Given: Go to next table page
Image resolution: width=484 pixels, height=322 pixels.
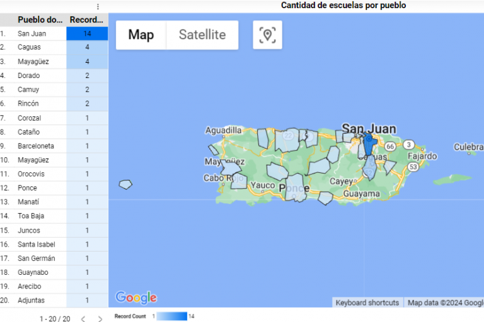Looking at the screenshot, I should tap(100, 319).
